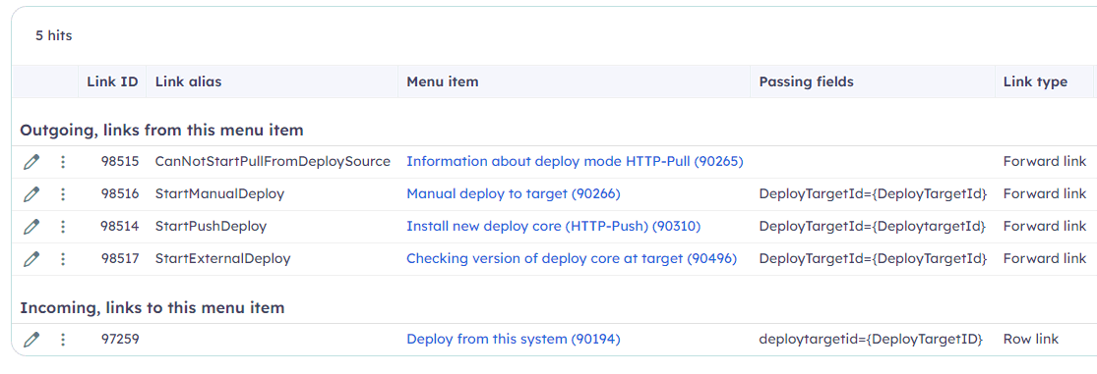1097x374 pixels.
Task: Click the Incoming links group heading
Action: pyautogui.click(x=152, y=307)
